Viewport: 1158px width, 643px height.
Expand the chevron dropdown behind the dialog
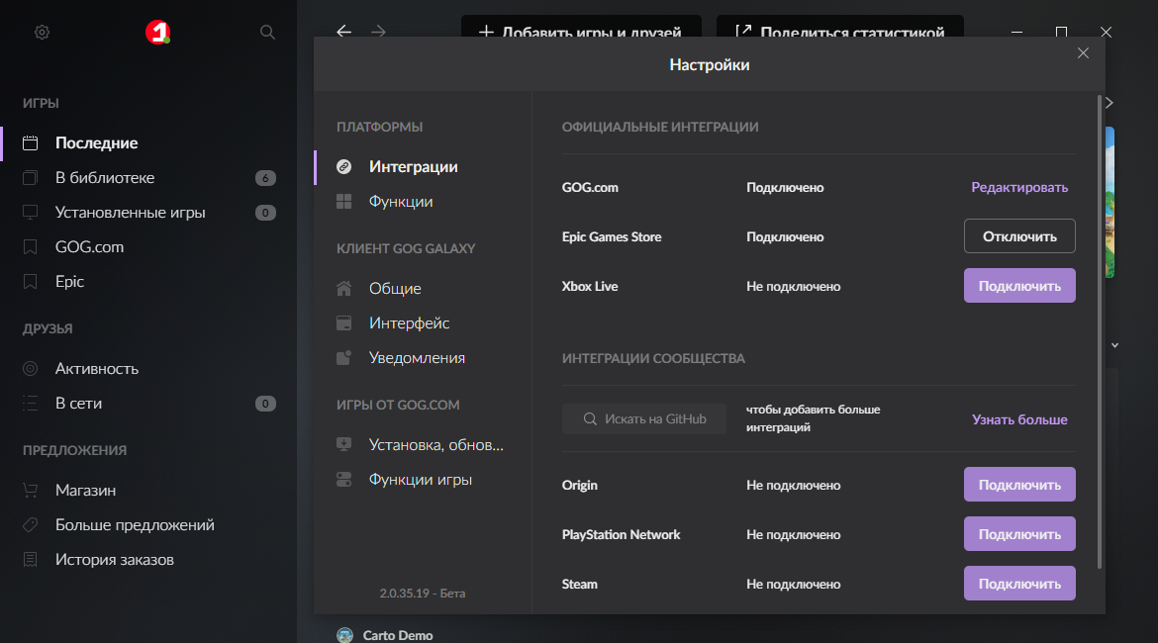[x=1115, y=345]
